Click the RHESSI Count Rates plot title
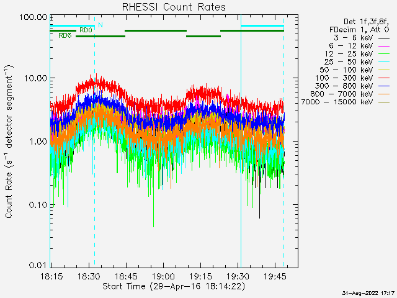Viewport: 397px width, 298px height. (173, 7)
